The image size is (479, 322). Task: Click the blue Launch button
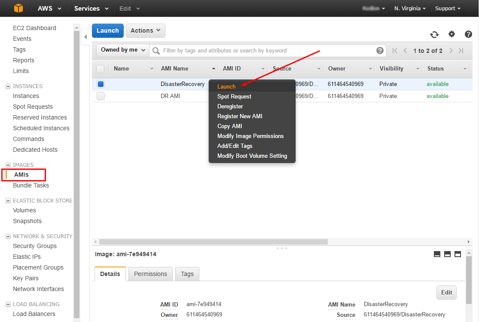click(107, 31)
